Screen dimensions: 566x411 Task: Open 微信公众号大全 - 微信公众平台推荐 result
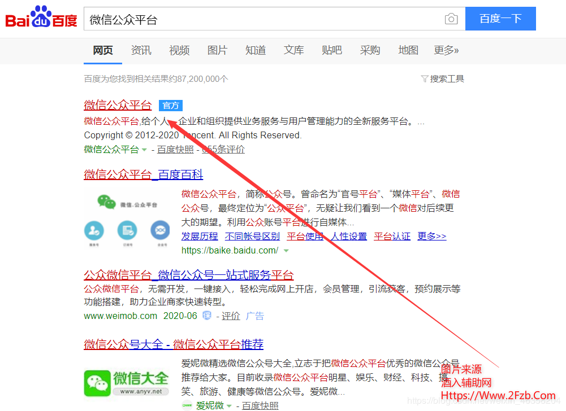pos(174,344)
